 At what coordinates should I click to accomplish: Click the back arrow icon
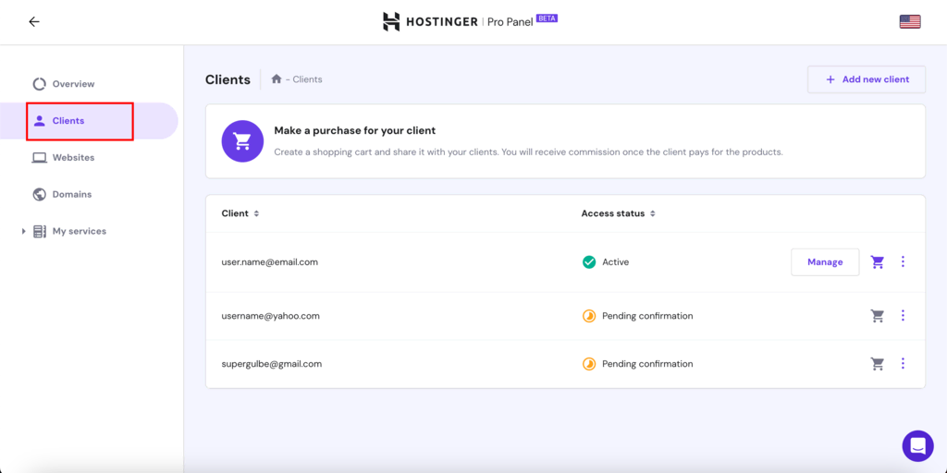34,21
